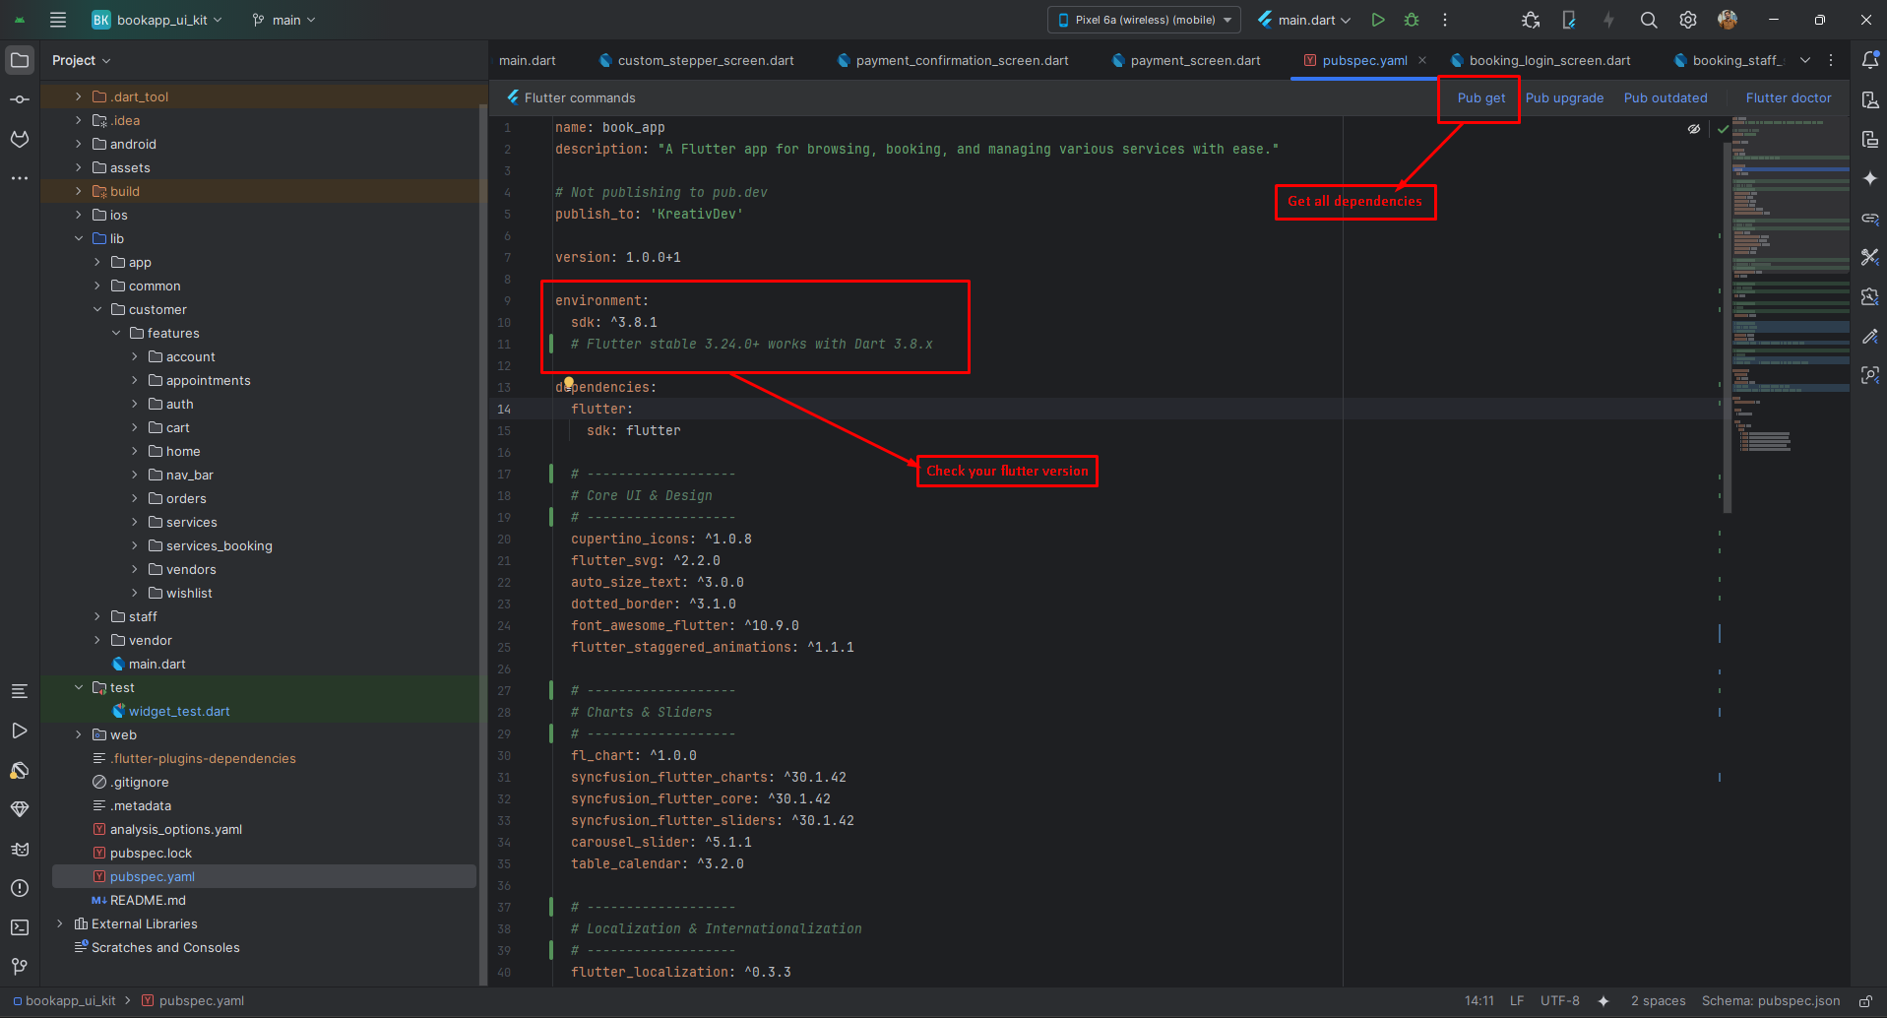Viewport: 1887px width, 1018px height.
Task: Open the Terminal tool window
Action: (20, 927)
